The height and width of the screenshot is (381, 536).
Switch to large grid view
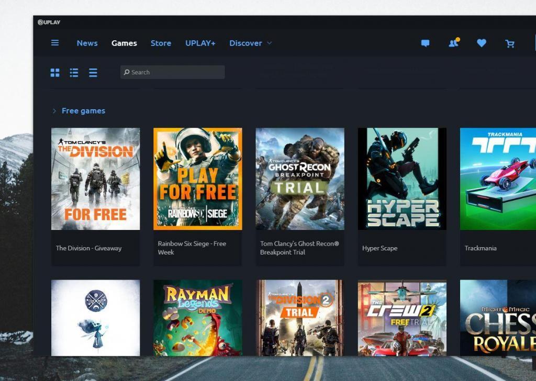(55, 73)
